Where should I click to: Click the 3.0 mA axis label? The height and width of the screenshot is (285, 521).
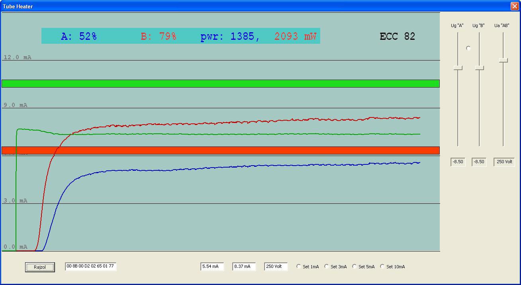tap(16, 201)
